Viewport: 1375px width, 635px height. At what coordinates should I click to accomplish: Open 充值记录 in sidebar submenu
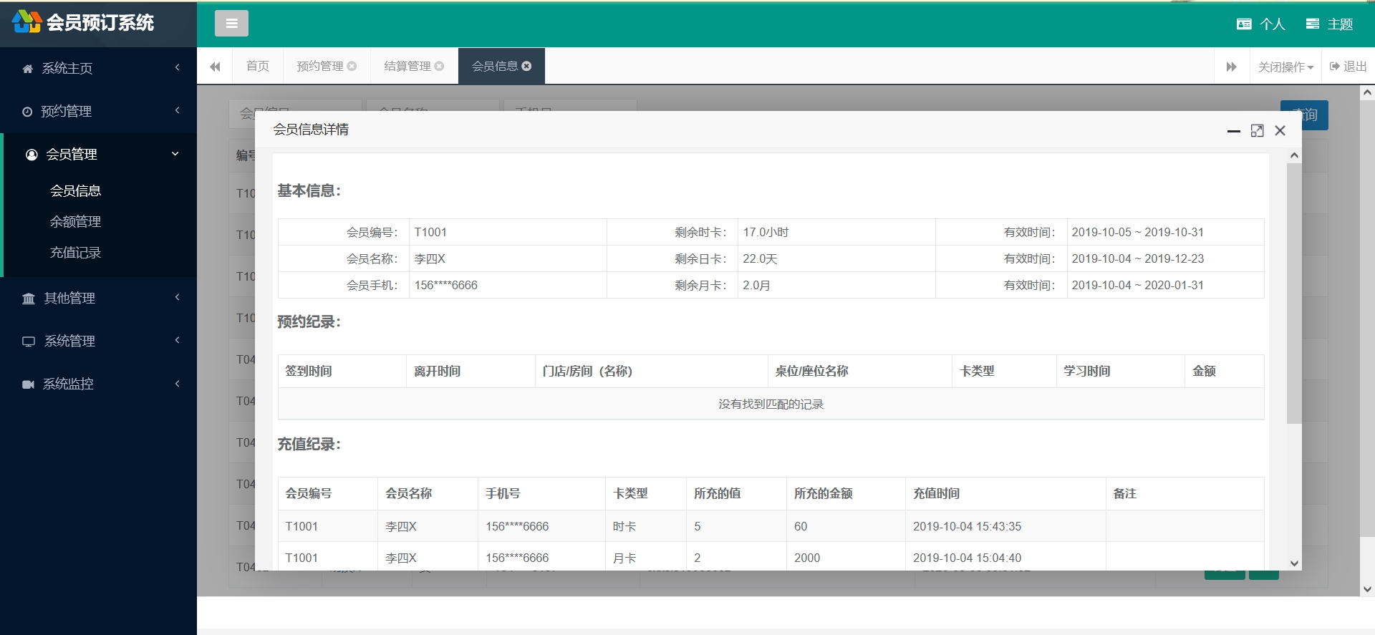pos(75,253)
